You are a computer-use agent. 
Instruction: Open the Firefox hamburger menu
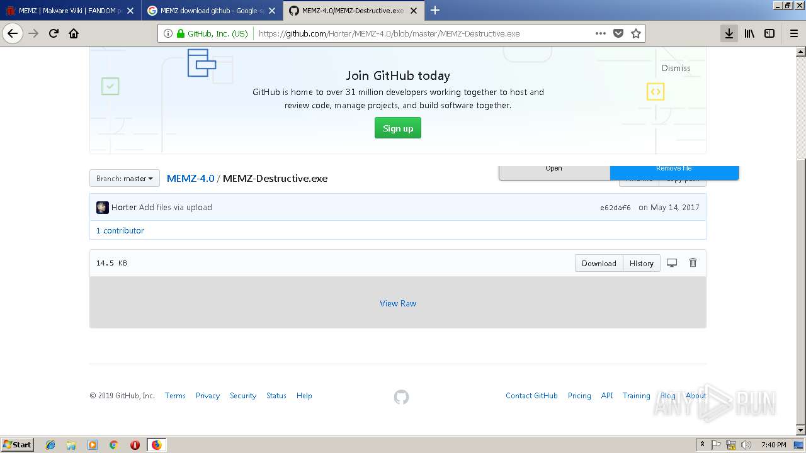pos(793,33)
